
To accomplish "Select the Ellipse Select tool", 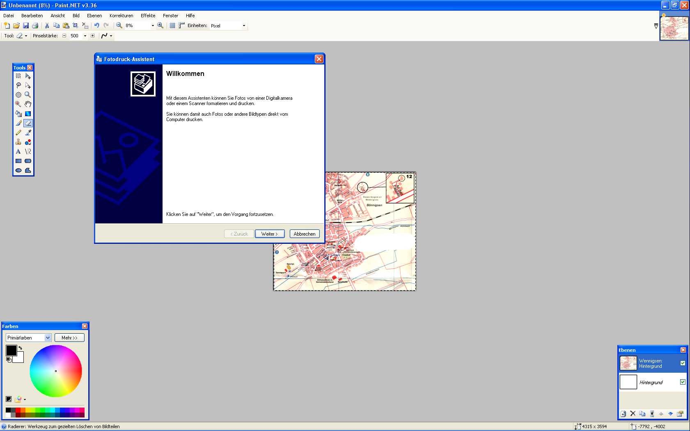I will tap(18, 95).
